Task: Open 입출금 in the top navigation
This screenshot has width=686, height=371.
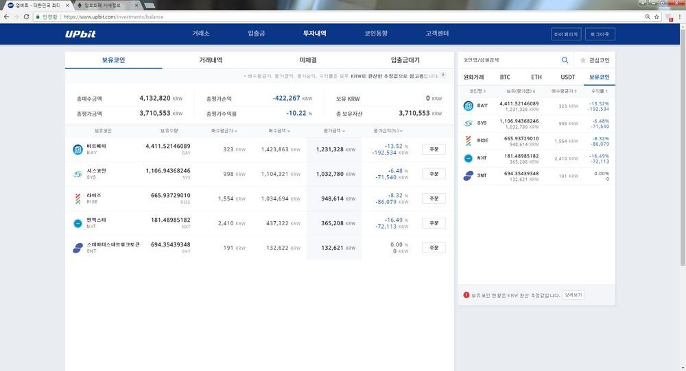Action: (x=256, y=34)
